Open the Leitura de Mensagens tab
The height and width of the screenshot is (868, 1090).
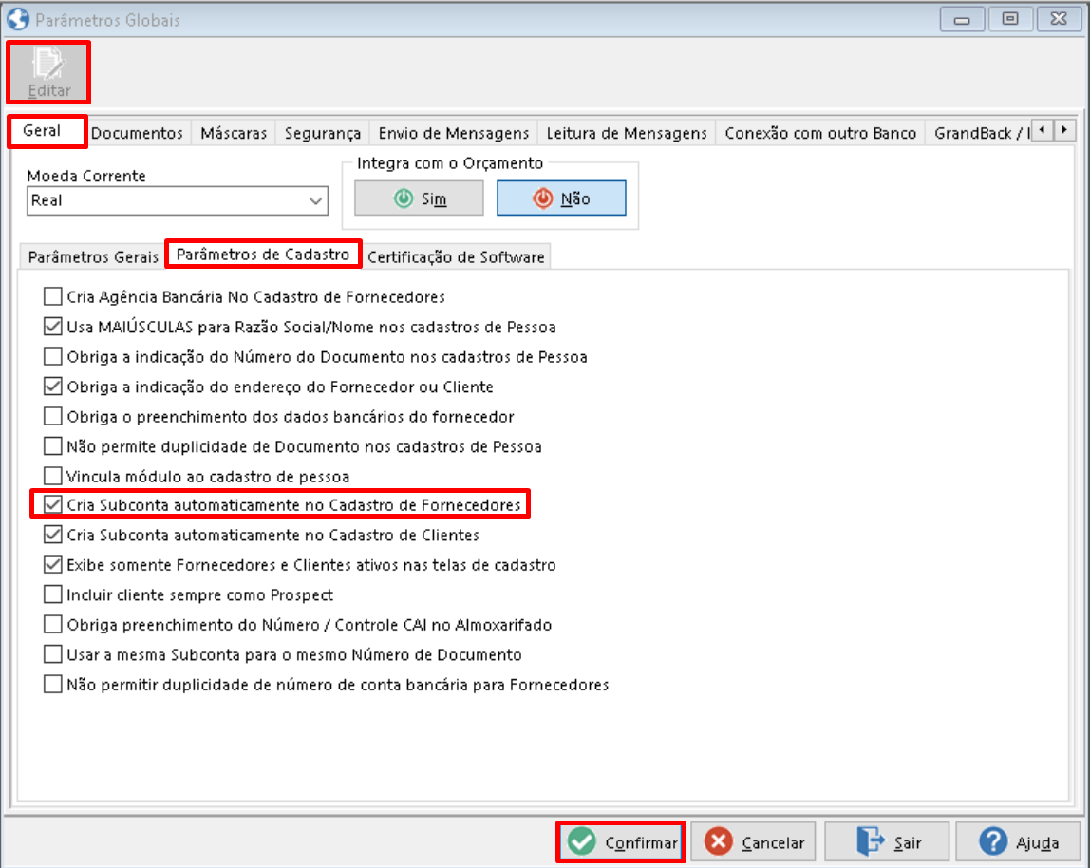[x=627, y=133]
